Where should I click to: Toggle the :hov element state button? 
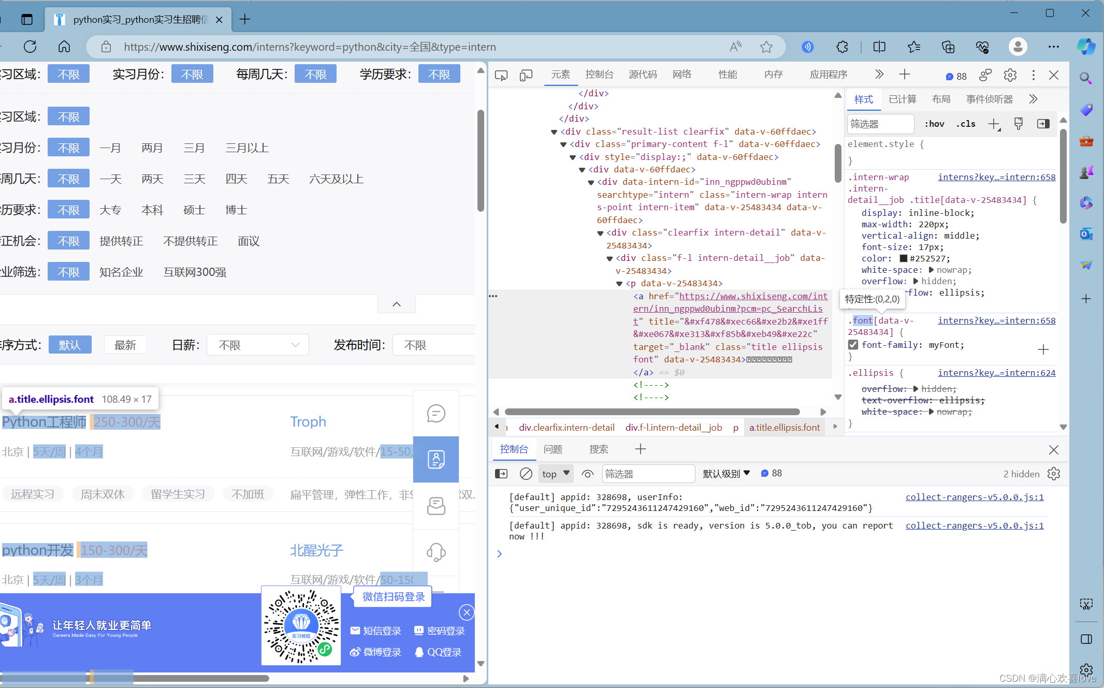[x=935, y=124]
